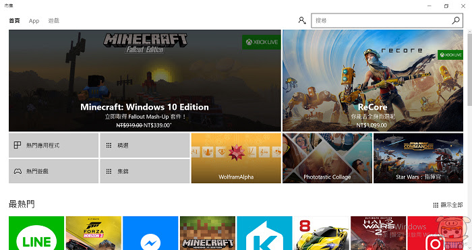Viewport: 472px width, 250px height.
Task: Click the search magnifier icon
Action: [x=455, y=20]
